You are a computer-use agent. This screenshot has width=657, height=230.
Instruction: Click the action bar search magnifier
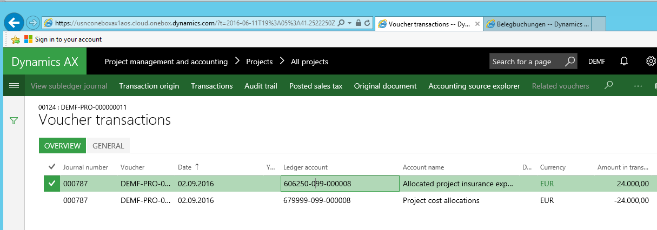click(609, 86)
